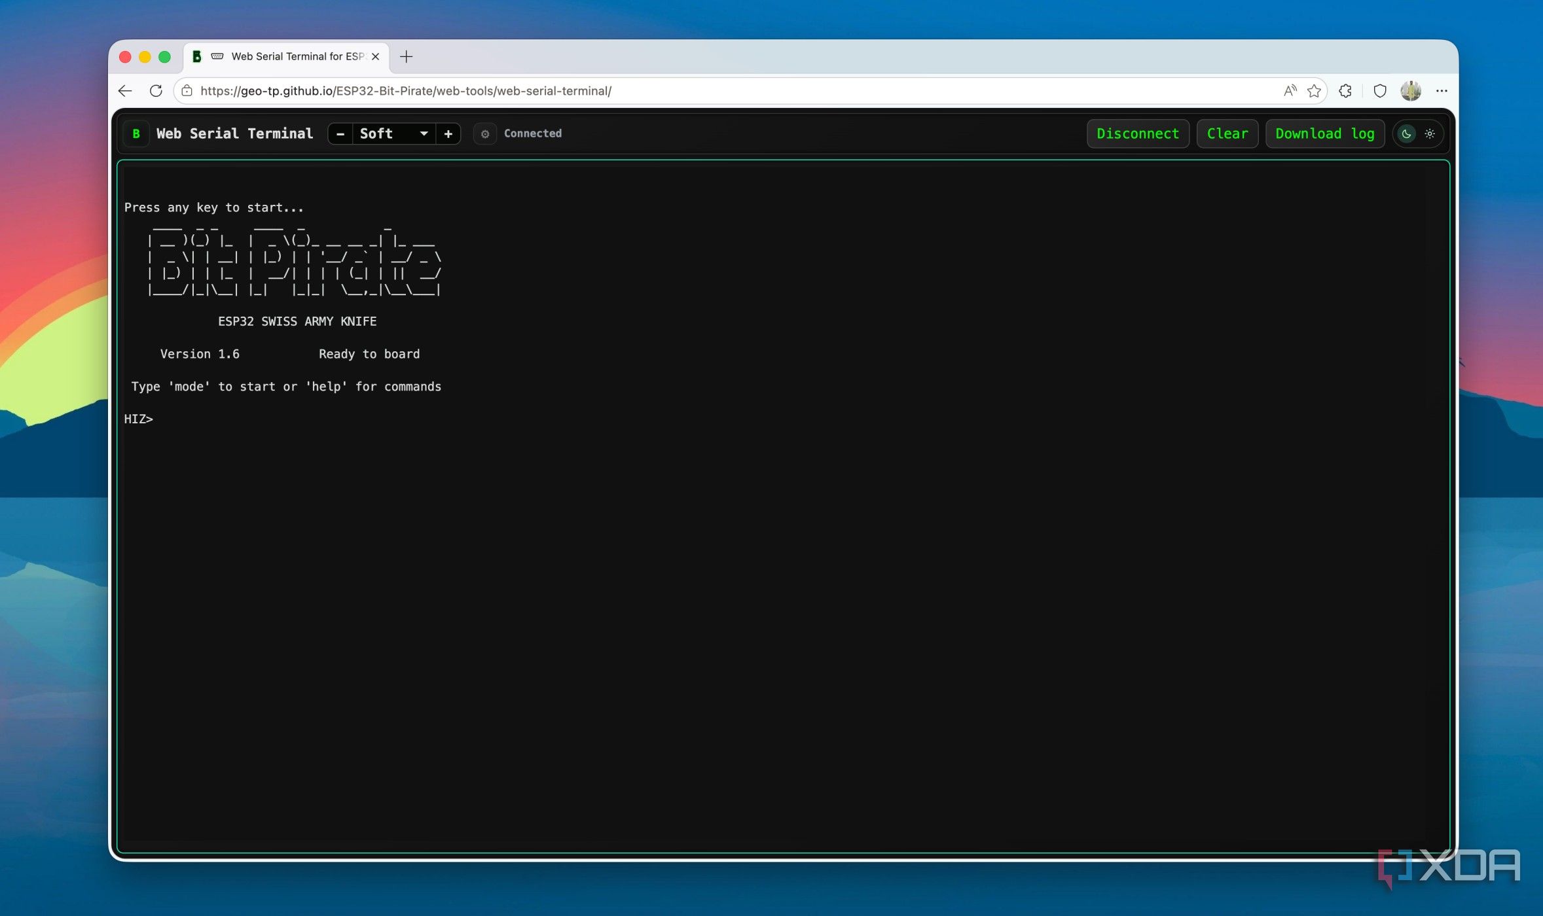Open the browser profile avatar
1543x916 pixels.
pyautogui.click(x=1411, y=91)
